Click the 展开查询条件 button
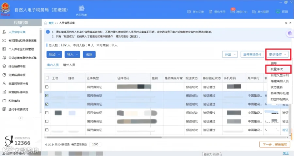Viewport: 294px width, 156px height. point(252,54)
